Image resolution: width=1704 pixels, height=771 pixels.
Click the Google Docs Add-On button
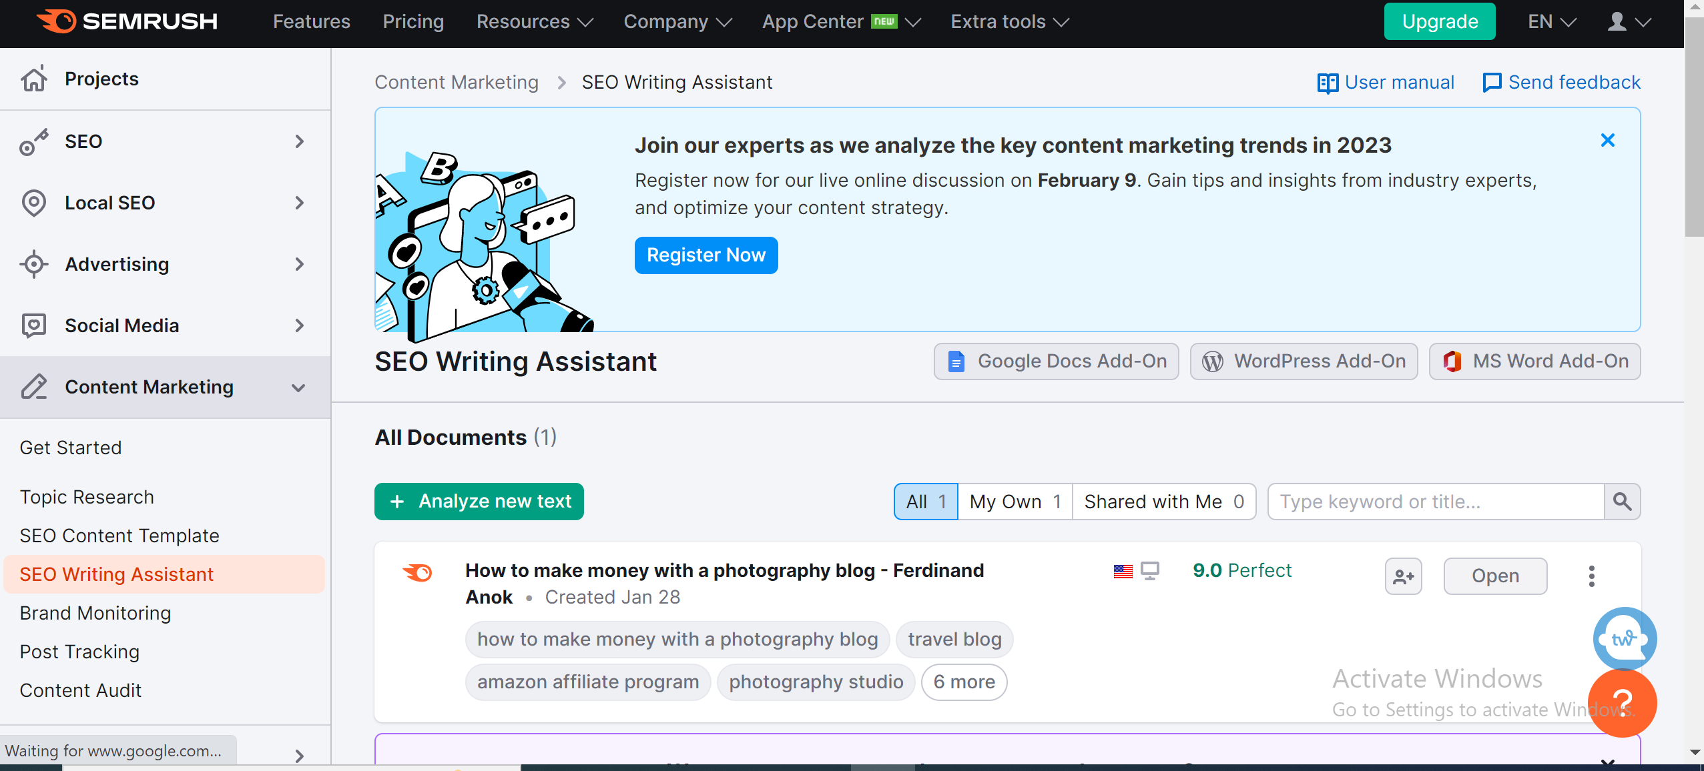1056,361
